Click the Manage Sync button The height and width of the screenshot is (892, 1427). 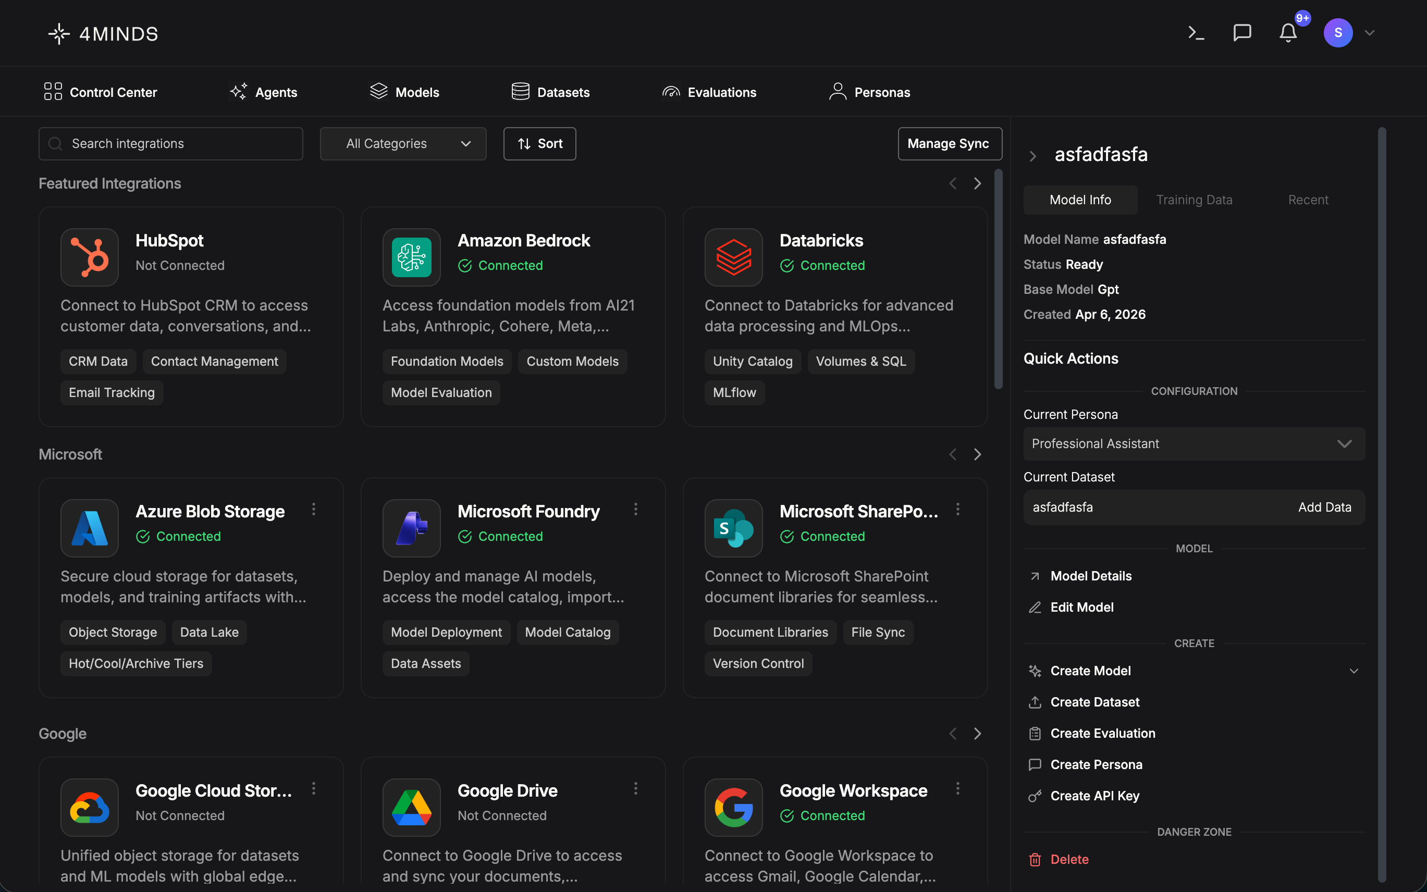click(949, 144)
